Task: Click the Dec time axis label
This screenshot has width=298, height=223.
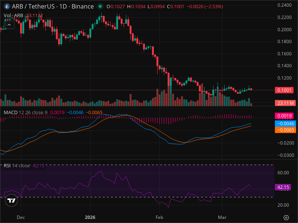Action: click(x=21, y=217)
